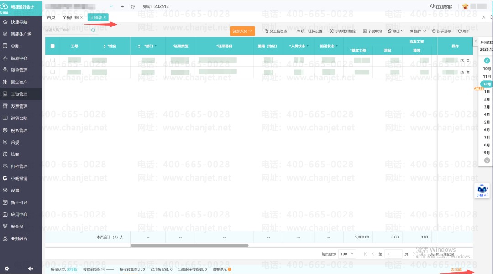The image size is (493, 274).
Task: Click the orange 温馨提示 info icon
Action: pos(230,269)
